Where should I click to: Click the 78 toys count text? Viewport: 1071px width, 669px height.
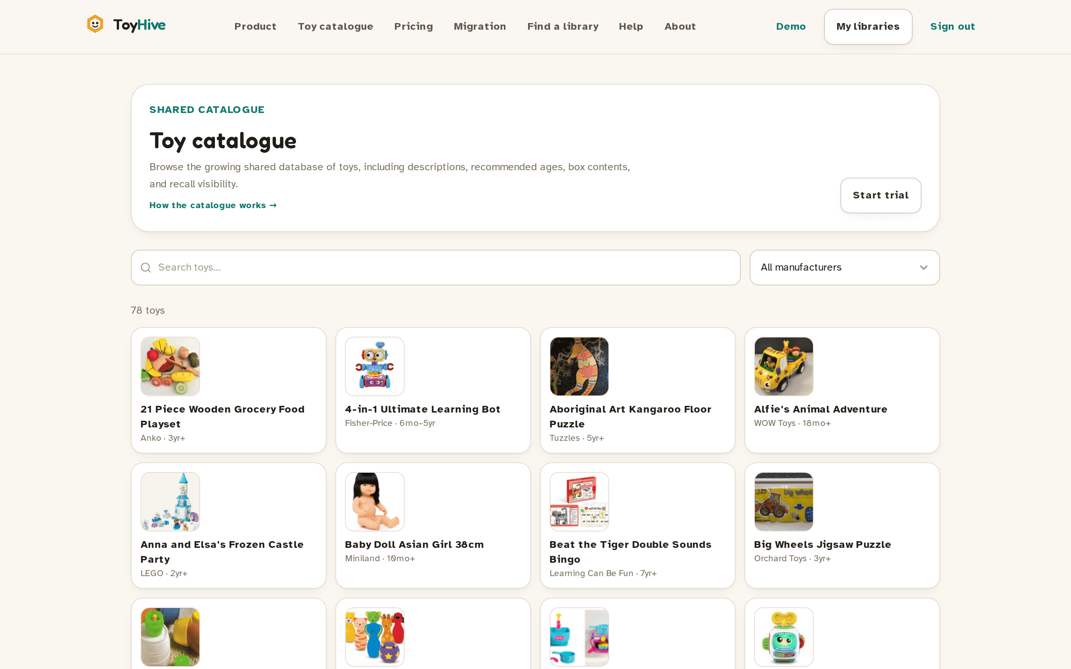tap(148, 311)
